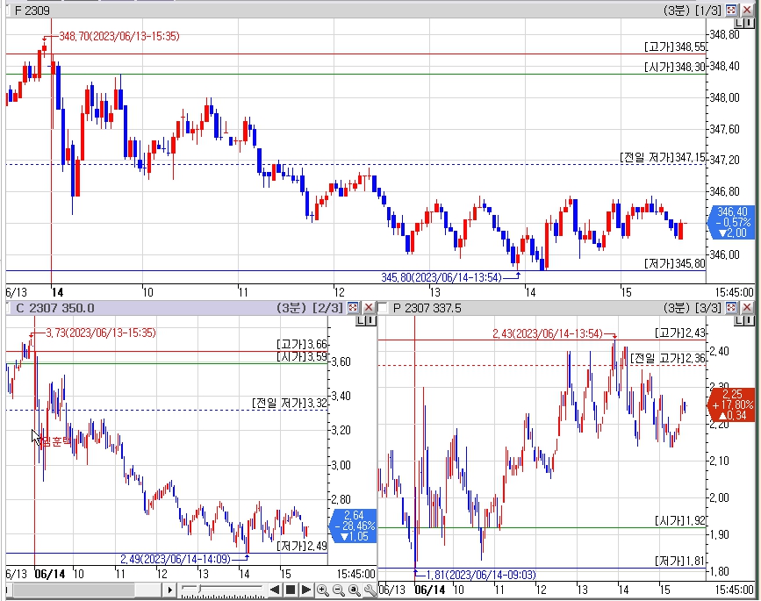Click the 346.40 current price tag
This screenshot has width=761, height=601.
(732, 222)
